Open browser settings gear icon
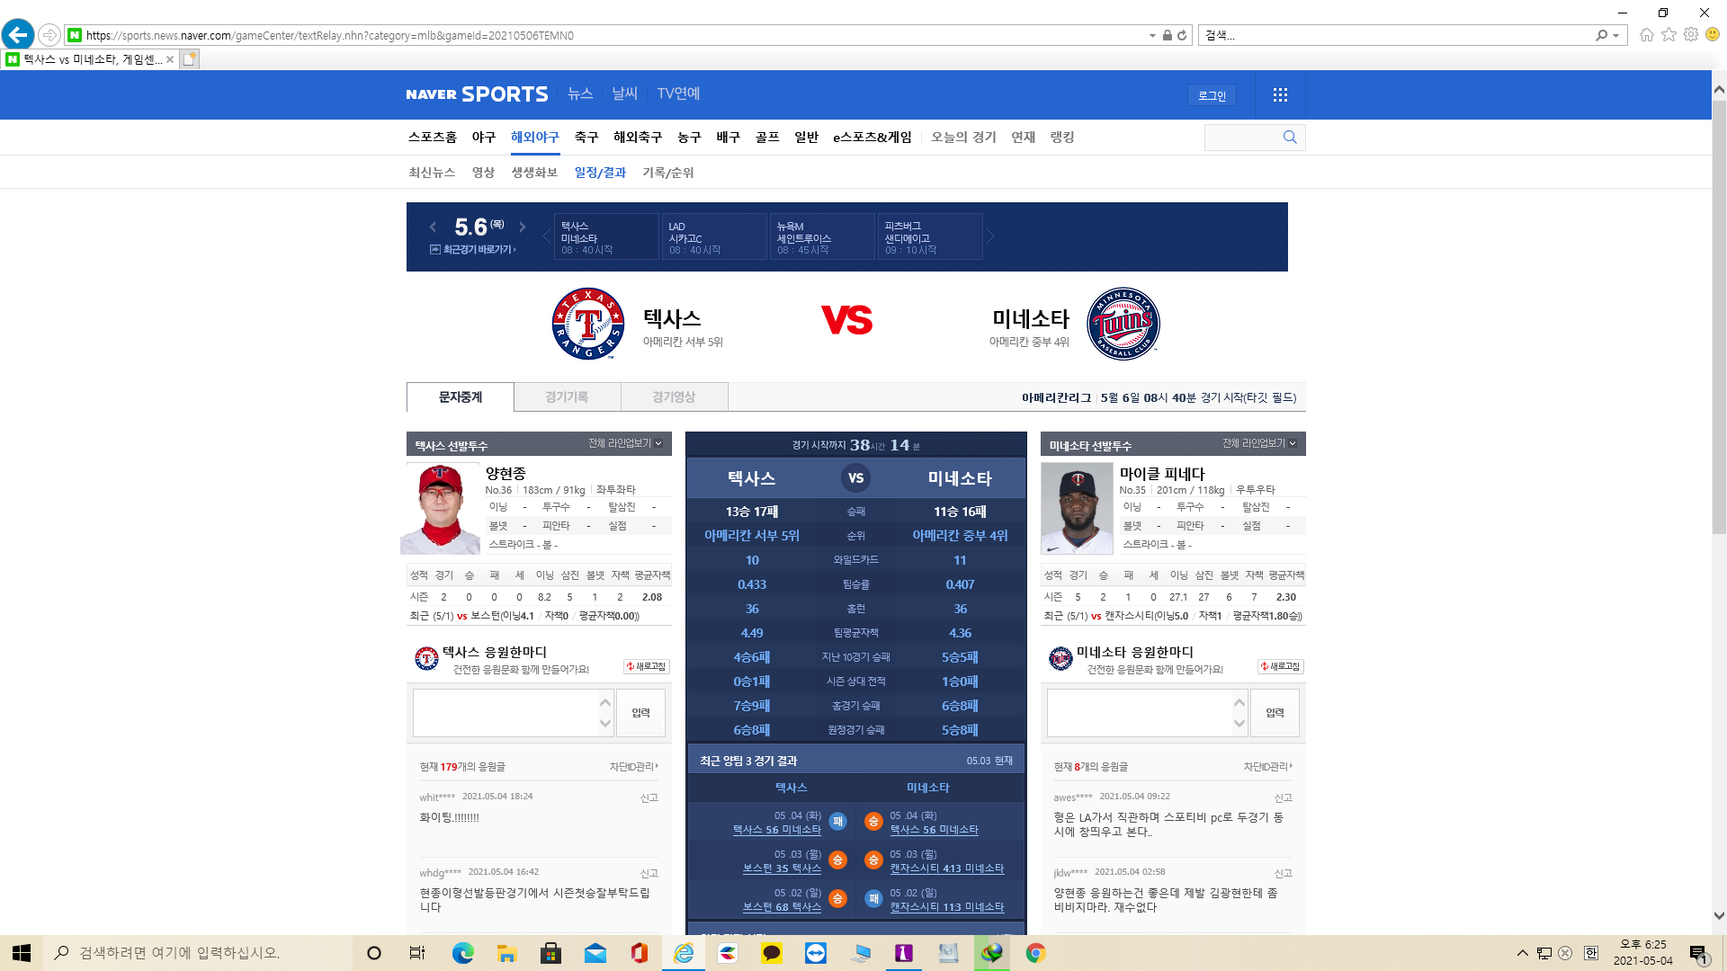Image resolution: width=1727 pixels, height=971 pixels. click(x=1691, y=34)
